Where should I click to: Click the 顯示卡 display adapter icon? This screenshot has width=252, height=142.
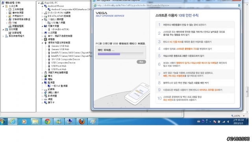coord(46,103)
